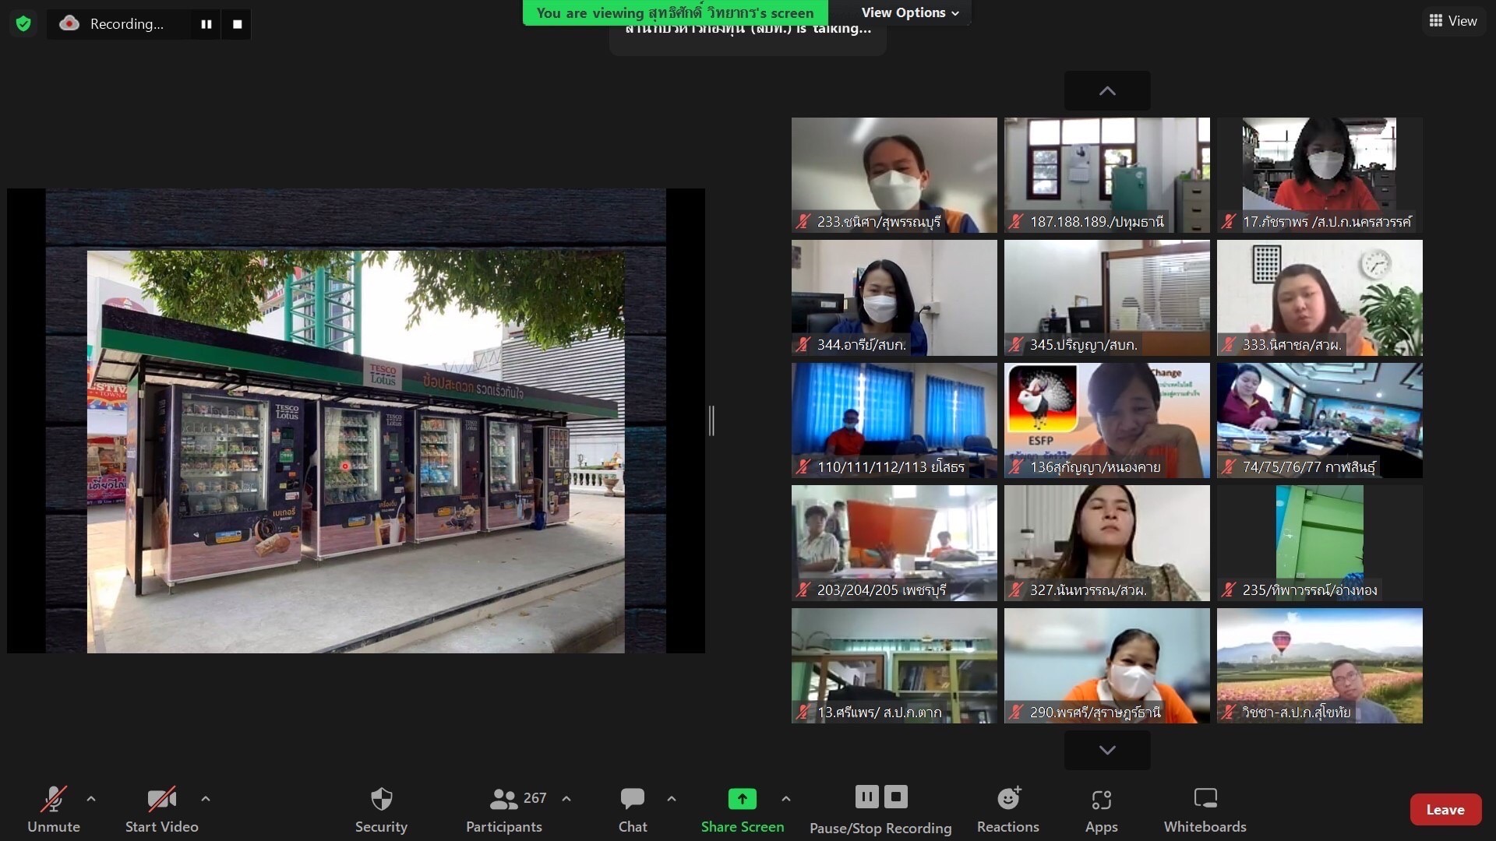Open the Participants panel
The image size is (1496, 841).
[504, 809]
